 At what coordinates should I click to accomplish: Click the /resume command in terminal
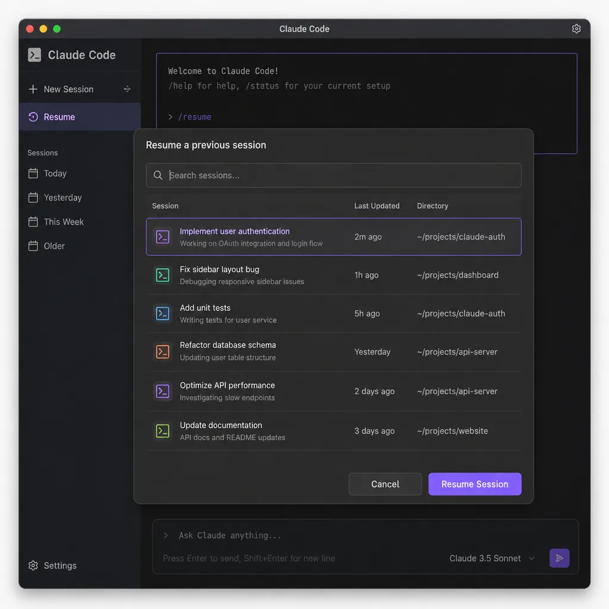point(194,117)
